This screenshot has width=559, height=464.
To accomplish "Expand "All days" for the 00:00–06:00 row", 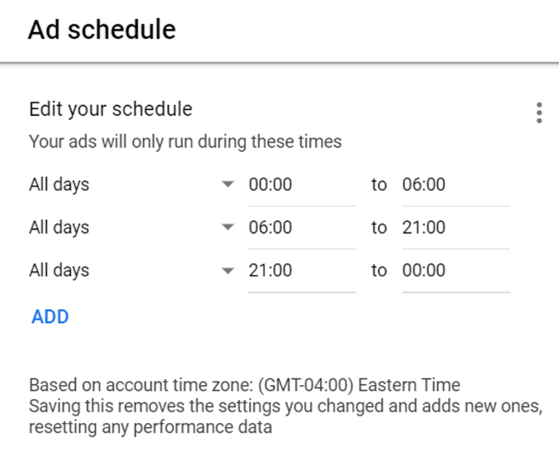I will click(59, 184).
